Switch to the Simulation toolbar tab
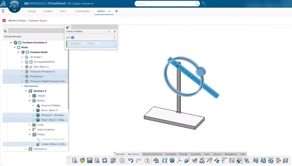292x166 pixels. (171, 154)
